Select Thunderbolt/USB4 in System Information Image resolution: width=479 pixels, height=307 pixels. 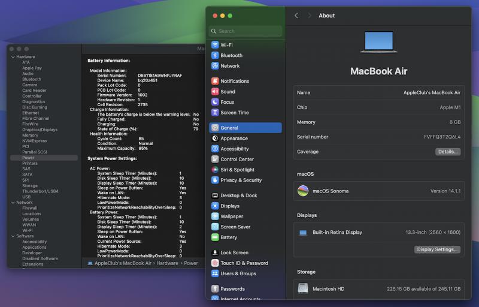pyautogui.click(x=40, y=191)
